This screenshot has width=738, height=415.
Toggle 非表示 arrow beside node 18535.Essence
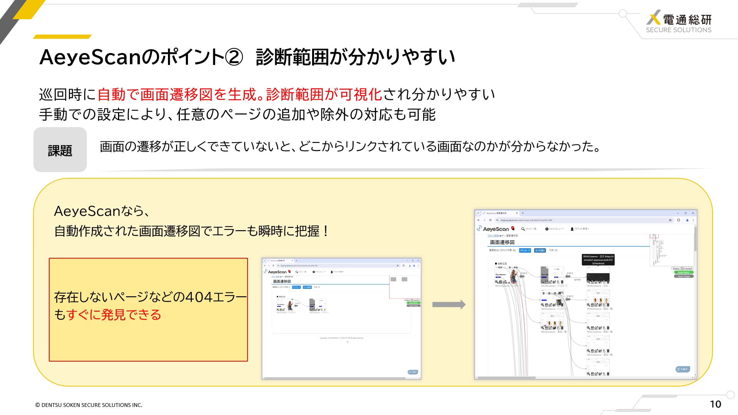coord(568,299)
